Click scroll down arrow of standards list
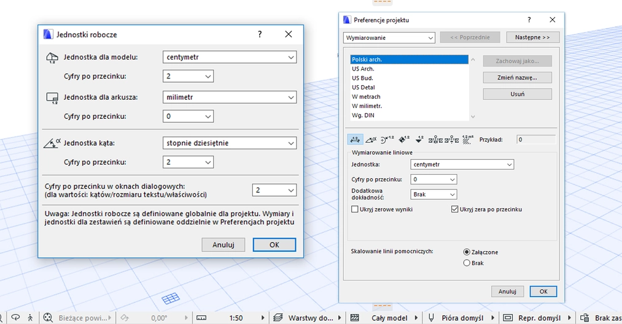 click(473, 117)
